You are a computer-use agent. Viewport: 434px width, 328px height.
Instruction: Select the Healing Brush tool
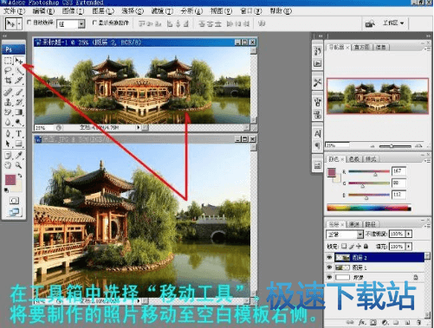[x=8, y=93]
